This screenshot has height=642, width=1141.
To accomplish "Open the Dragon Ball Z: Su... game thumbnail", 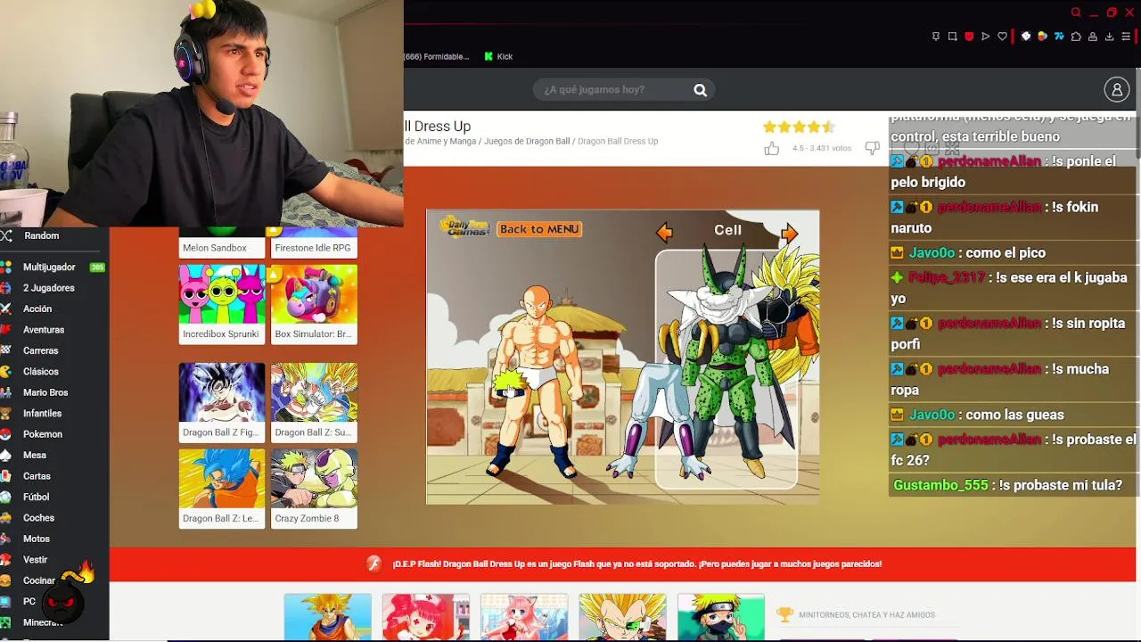I will tap(314, 402).
